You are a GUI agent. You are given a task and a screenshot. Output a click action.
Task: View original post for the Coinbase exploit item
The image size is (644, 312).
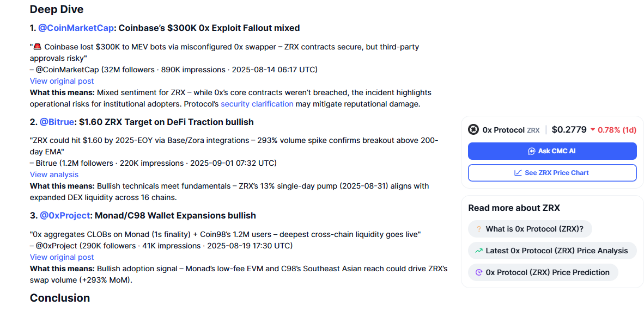point(62,81)
